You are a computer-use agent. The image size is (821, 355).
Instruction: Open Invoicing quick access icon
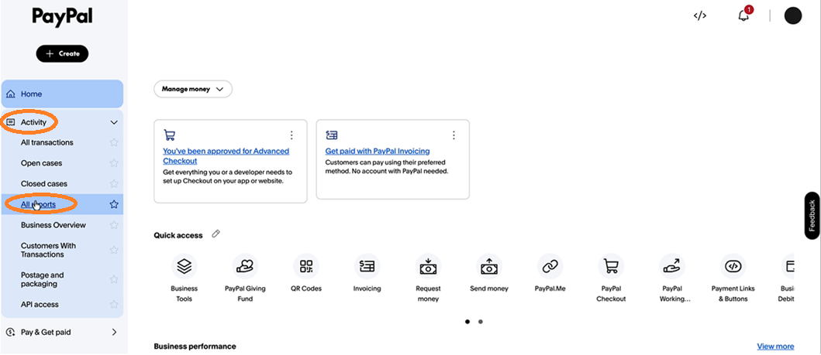tap(367, 266)
